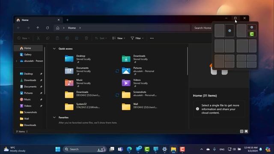Viewport: 274px width, 154px height.
Task: Open the See more (three dots) toolbar menu
Action: click(x=152, y=38)
